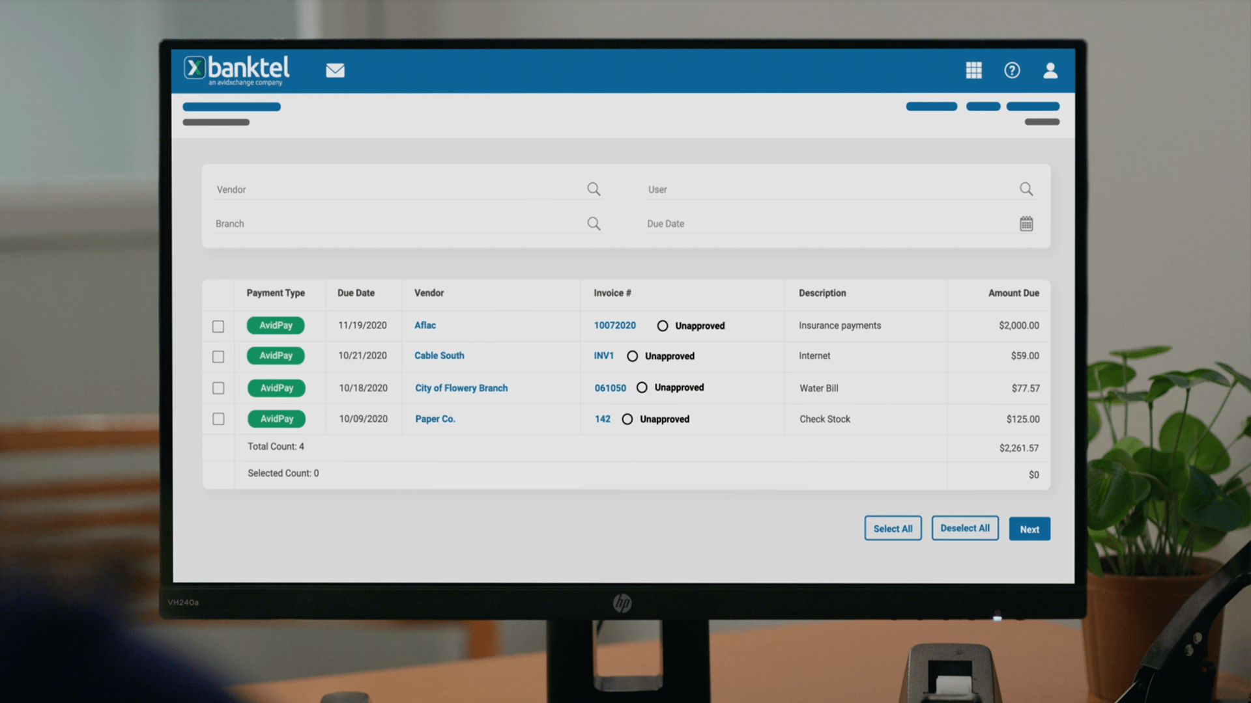This screenshot has height=703, width=1251.
Task: Open the Due Date calendar picker
Action: 1026,223
